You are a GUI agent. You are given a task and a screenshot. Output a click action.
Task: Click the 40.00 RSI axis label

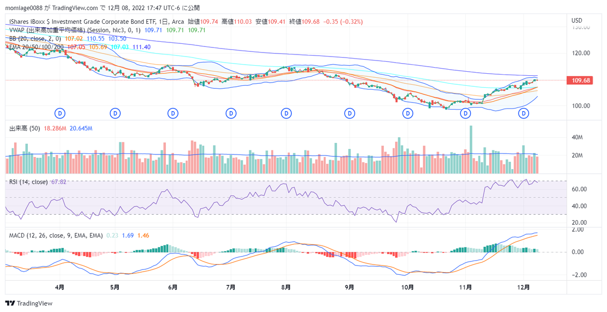(579, 206)
